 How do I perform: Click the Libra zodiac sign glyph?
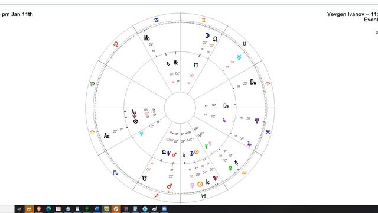(92, 132)
